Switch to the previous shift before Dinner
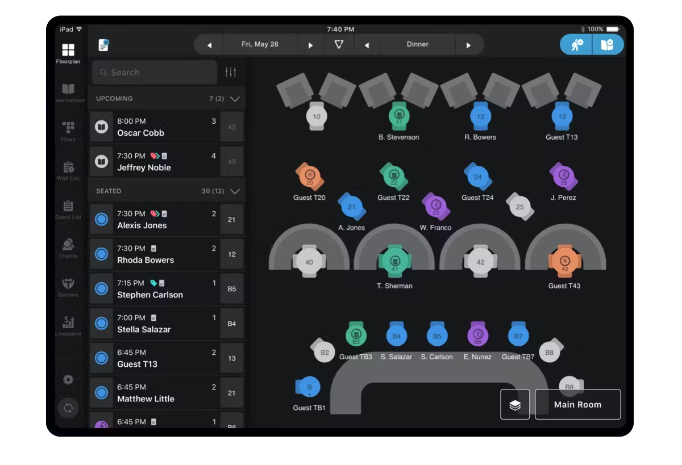The width and height of the screenshot is (682, 465). point(367,45)
